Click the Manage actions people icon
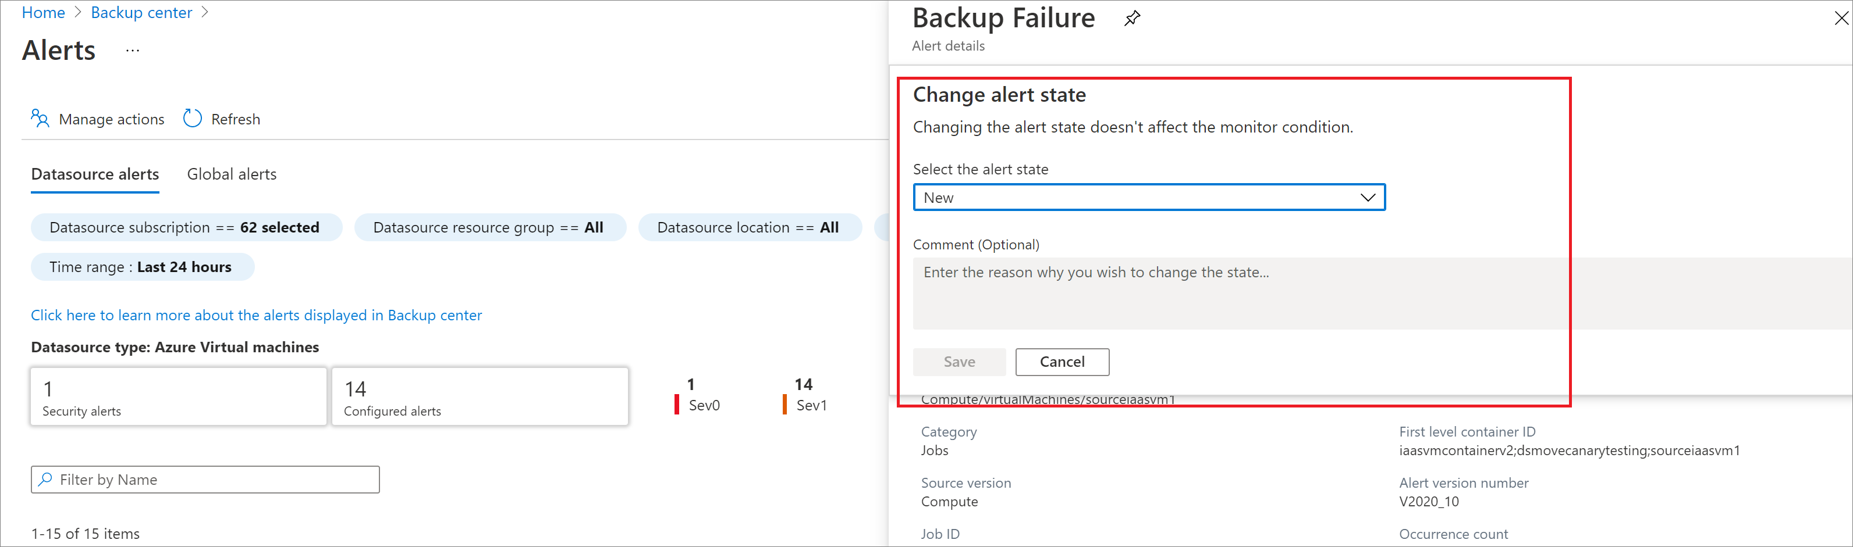This screenshot has width=1853, height=547. point(40,119)
